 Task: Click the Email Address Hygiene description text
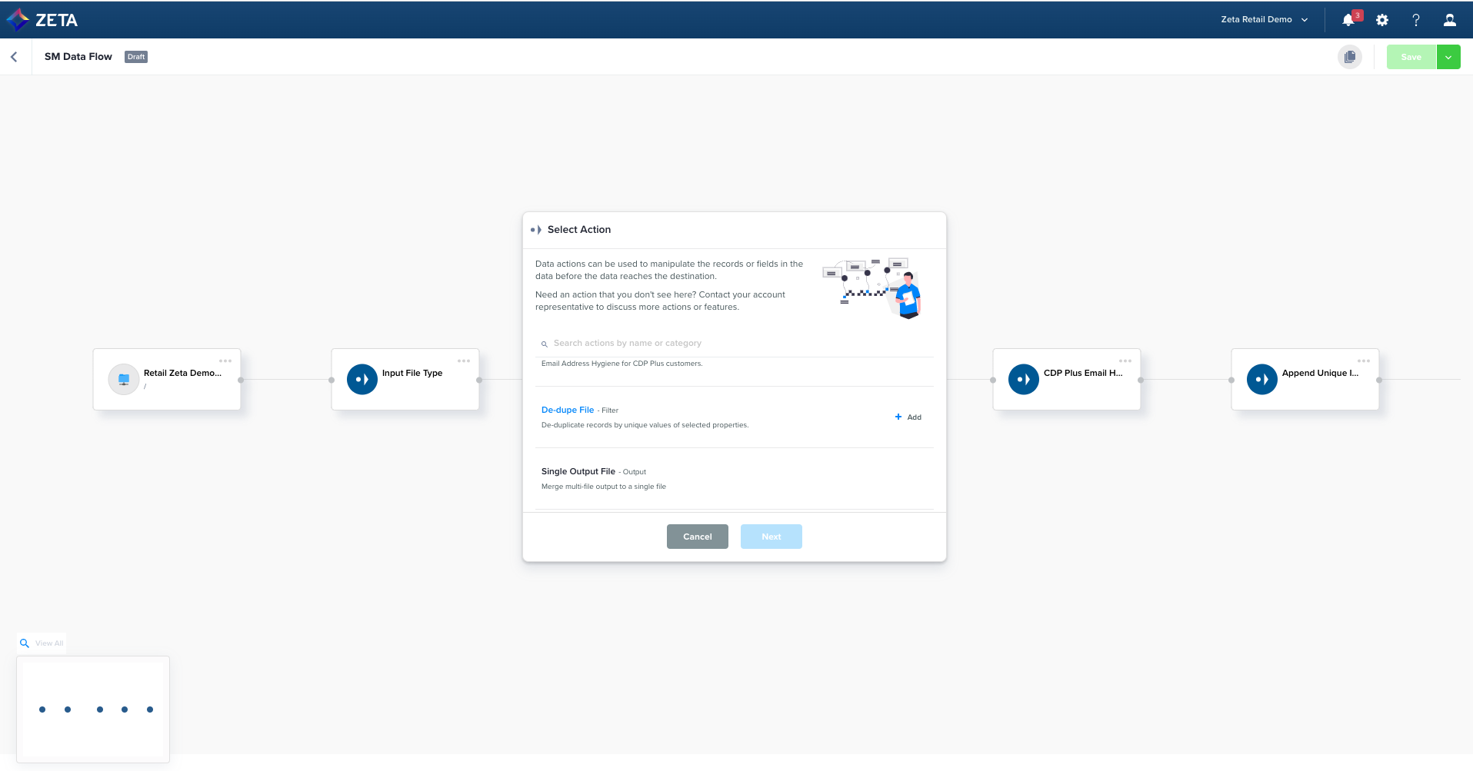[x=622, y=364]
